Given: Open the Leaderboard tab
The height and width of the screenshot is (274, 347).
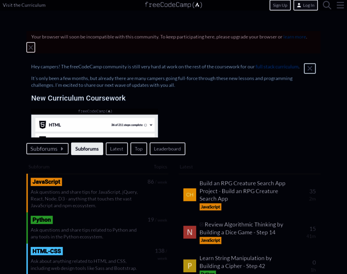Looking at the screenshot, I should (167, 149).
